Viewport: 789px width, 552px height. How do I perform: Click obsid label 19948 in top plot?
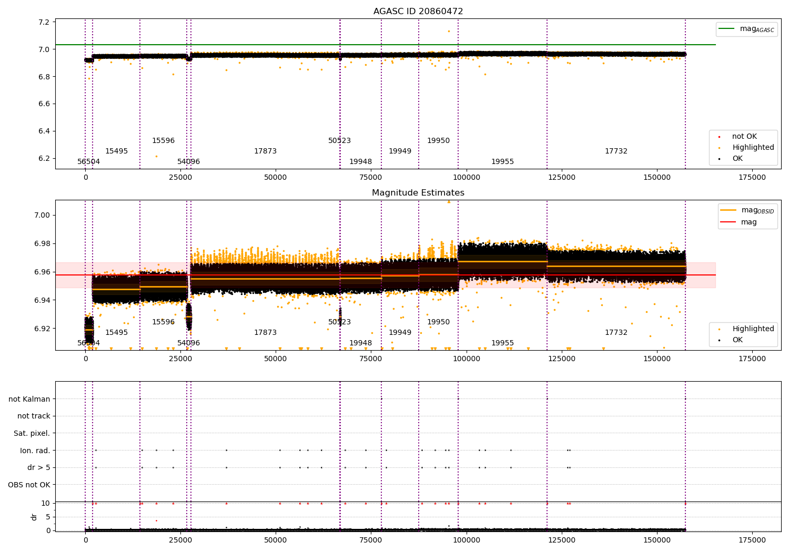360,162
